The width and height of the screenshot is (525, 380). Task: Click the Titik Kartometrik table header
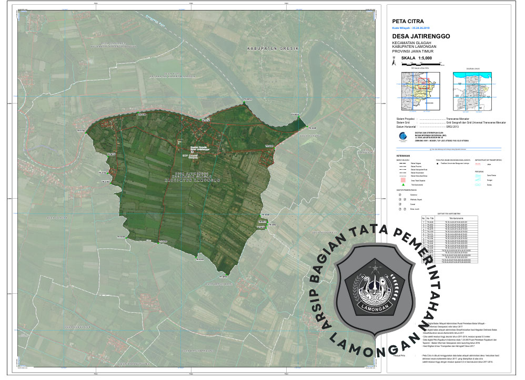click(455, 218)
